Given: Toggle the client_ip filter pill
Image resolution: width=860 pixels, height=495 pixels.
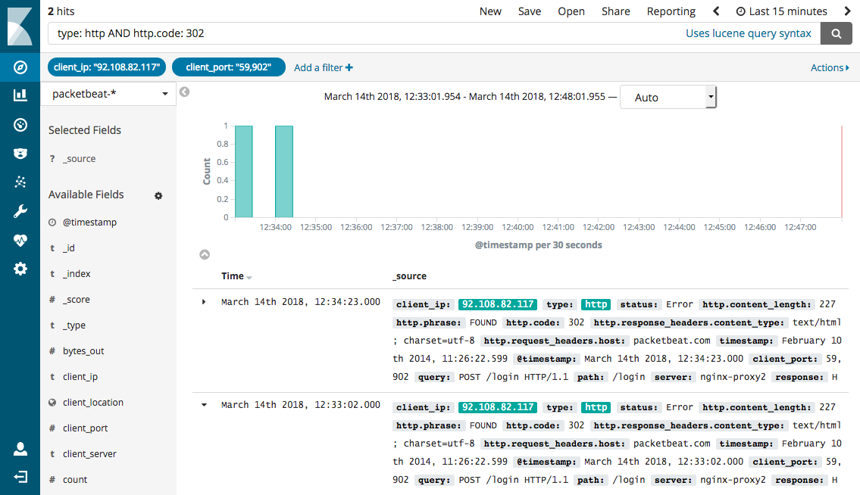Looking at the screenshot, I should (106, 67).
